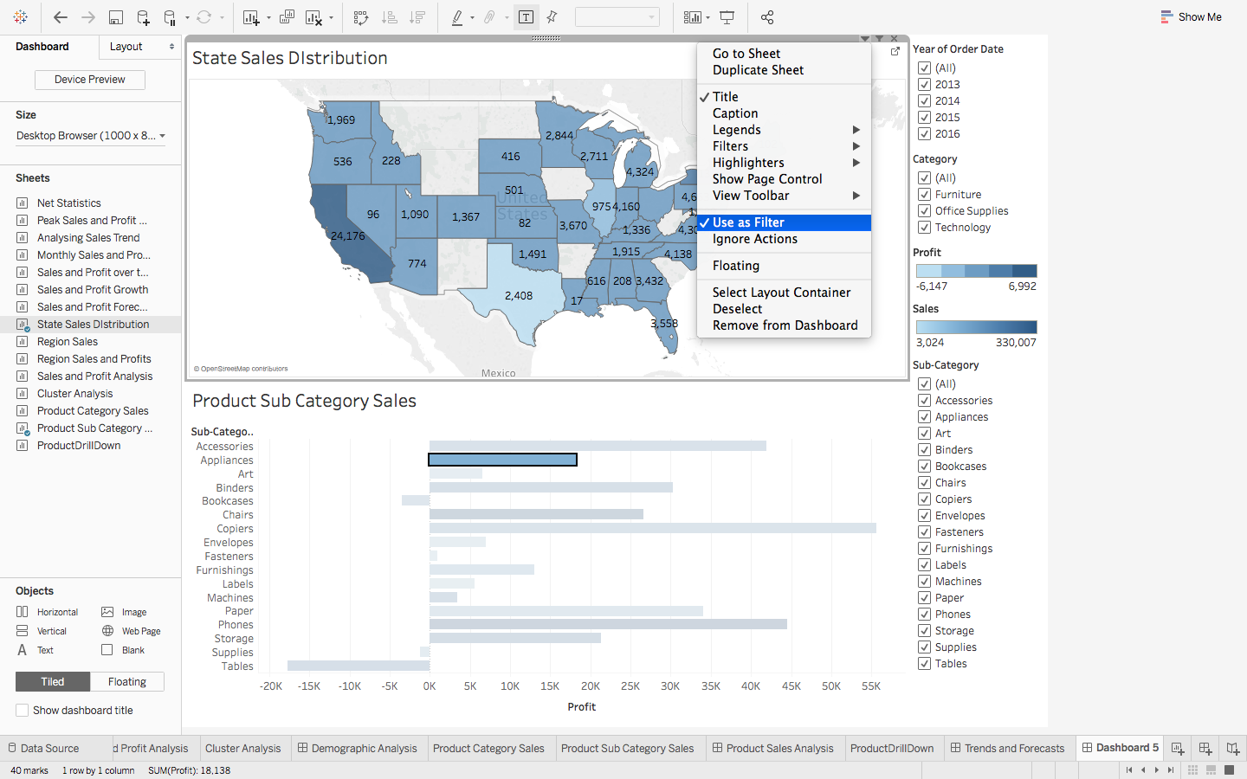This screenshot has height=779, width=1247.
Task: Toggle the Furniture category checkbox
Action: tap(924, 195)
